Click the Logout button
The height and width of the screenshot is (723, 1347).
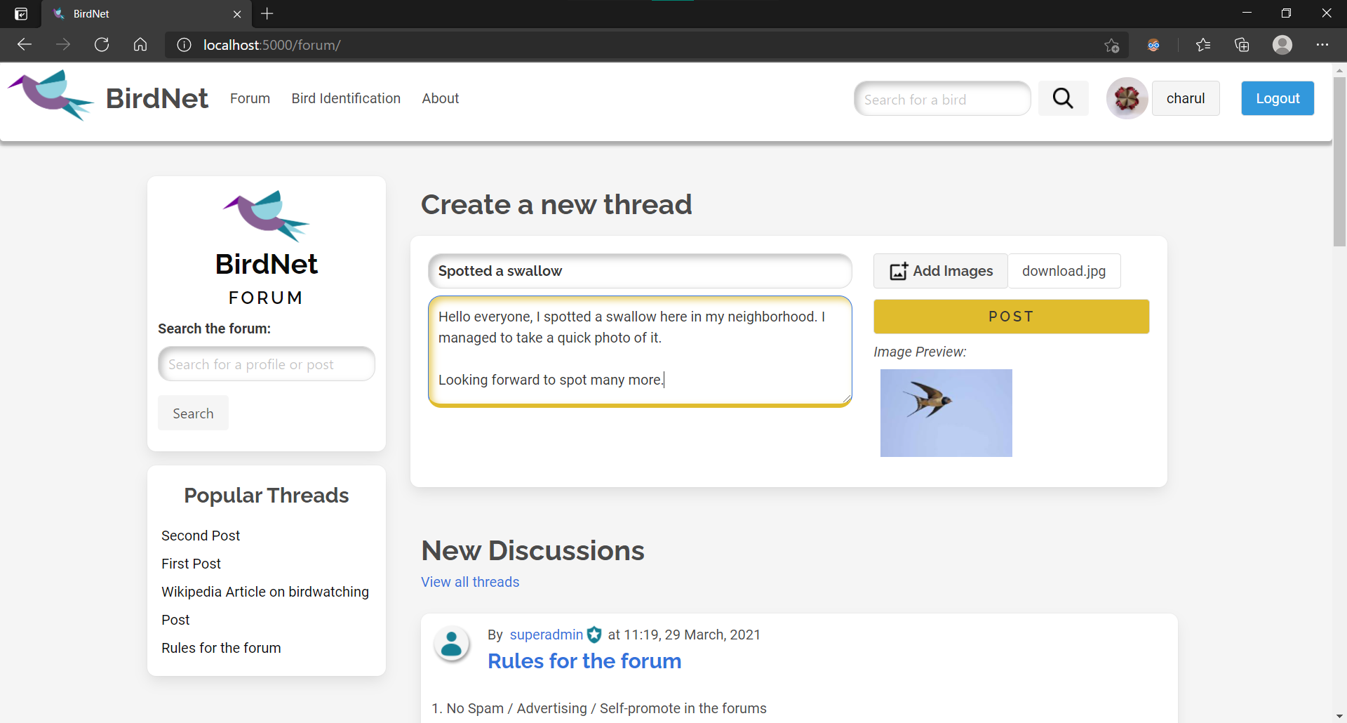(x=1276, y=98)
